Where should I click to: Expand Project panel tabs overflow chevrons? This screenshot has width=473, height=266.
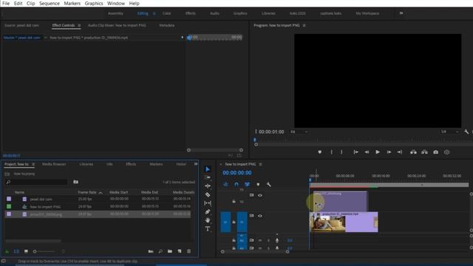[196, 164]
